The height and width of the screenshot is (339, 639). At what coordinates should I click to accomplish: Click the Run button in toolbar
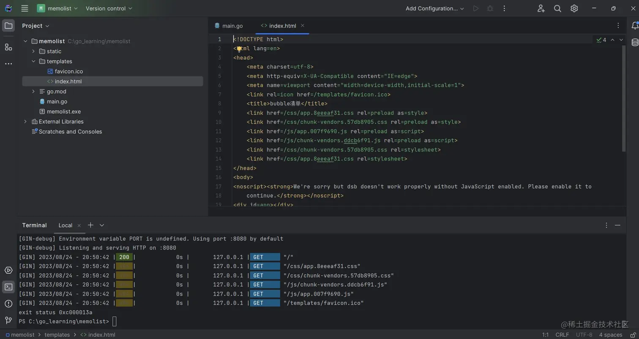pyautogui.click(x=476, y=8)
